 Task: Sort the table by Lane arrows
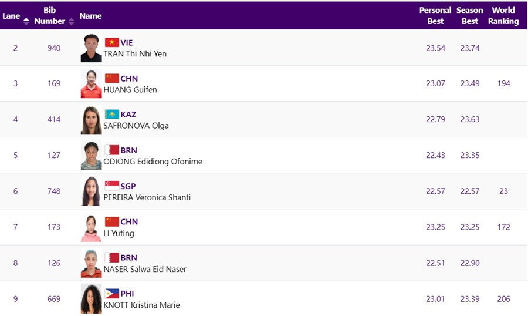click(26, 21)
